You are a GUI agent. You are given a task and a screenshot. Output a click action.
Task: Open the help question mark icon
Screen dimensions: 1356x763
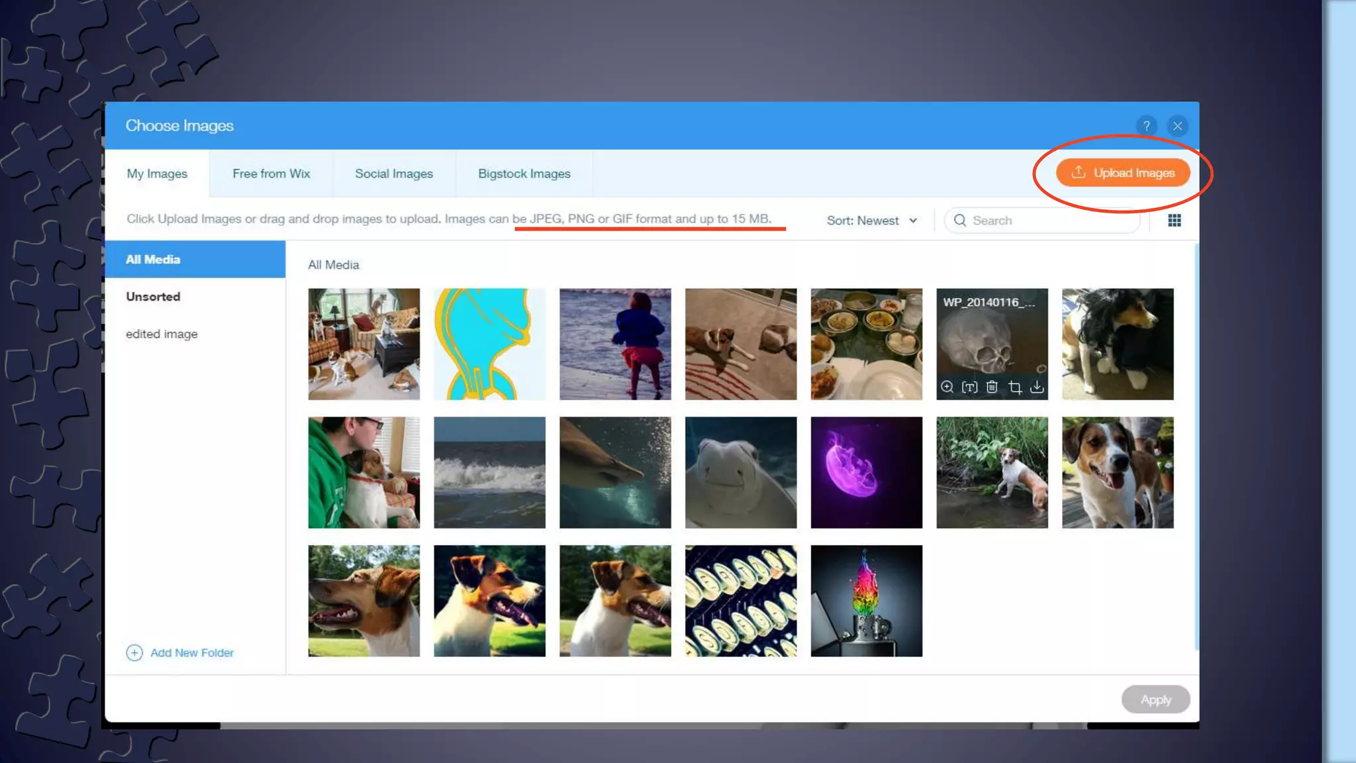pos(1146,126)
